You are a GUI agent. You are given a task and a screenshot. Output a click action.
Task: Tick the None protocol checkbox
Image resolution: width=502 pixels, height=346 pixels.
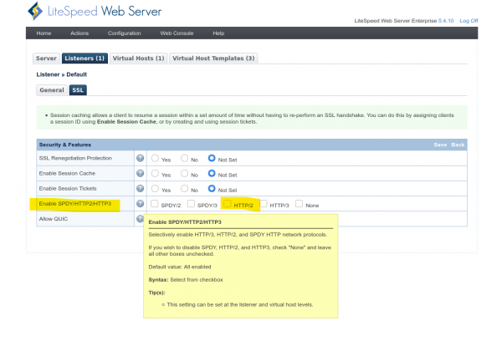tap(299, 204)
